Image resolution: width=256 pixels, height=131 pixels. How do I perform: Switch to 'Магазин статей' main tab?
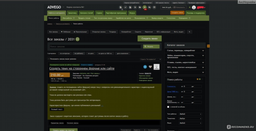click(x=87, y=13)
